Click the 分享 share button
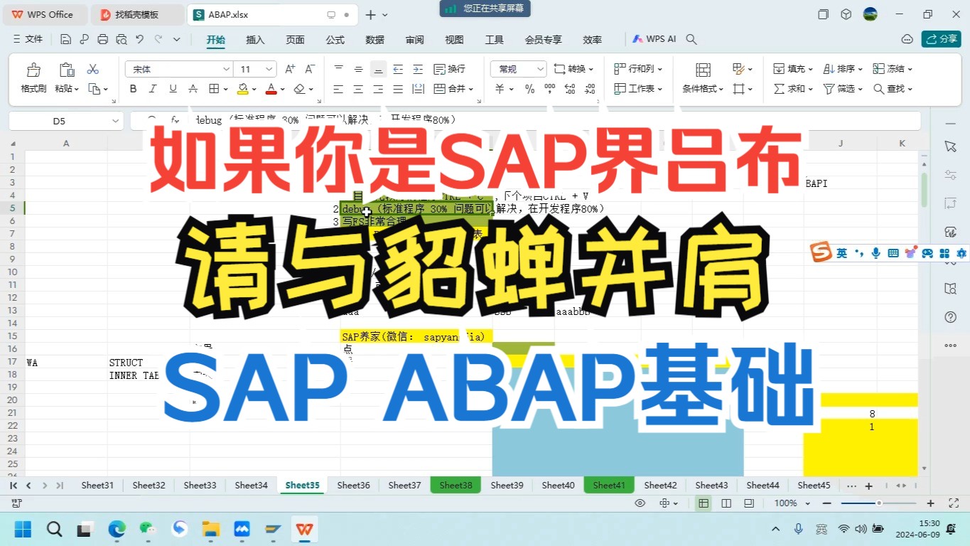 click(941, 38)
